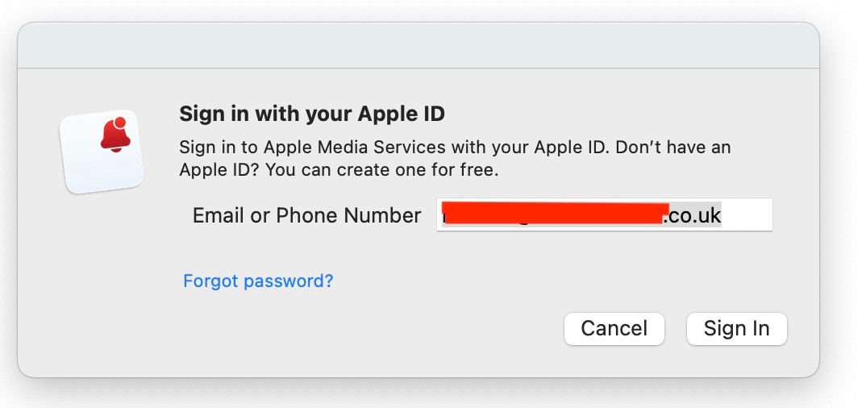This screenshot has height=408, width=866.
Task: Click the Sign in with your Apple ID heading
Action: click(x=311, y=113)
